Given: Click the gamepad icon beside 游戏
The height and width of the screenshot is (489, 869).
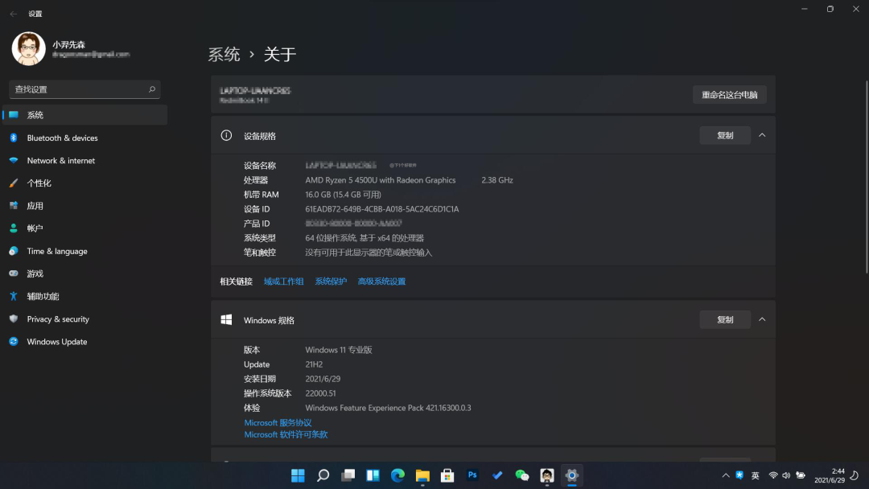Looking at the screenshot, I should point(14,273).
